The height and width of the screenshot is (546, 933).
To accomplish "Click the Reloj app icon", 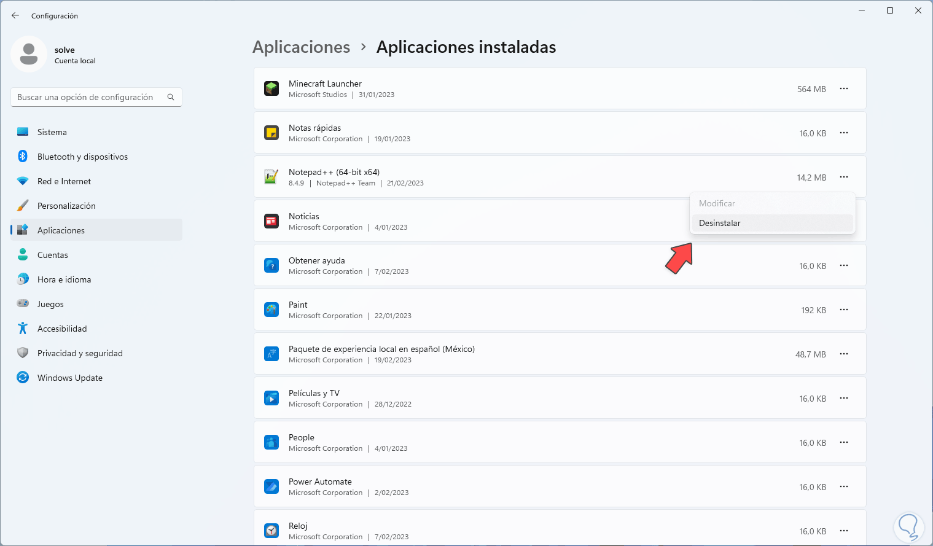I will click(271, 531).
